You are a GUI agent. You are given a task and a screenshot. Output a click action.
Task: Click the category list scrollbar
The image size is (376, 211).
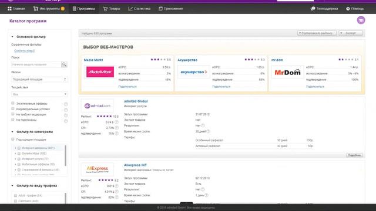(x=65, y=155)
